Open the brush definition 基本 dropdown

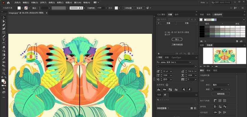click(85, 8)
